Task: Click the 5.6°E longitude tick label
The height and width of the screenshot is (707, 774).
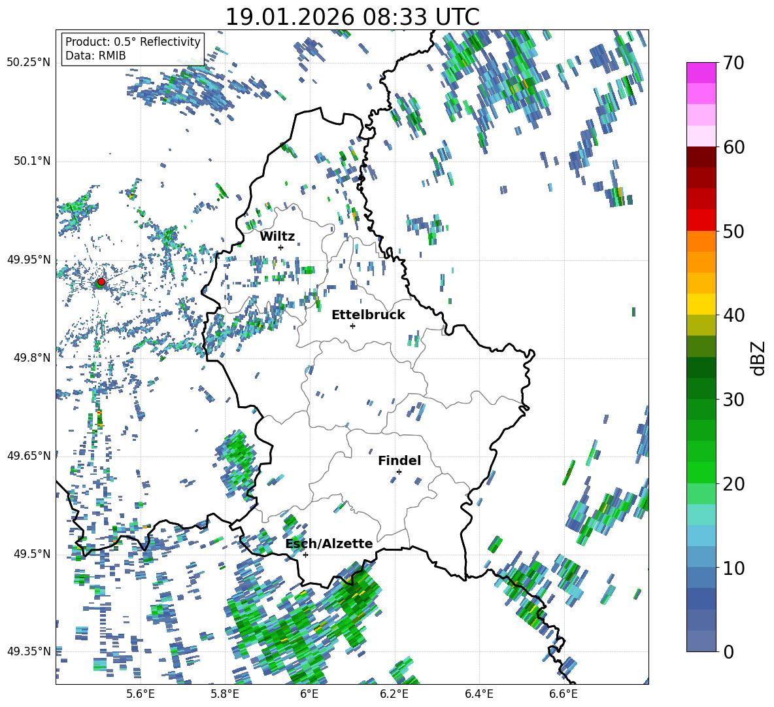Action: (x=141, y=695)
